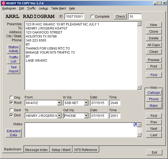Open the Radiogram menu
Viewport: 168px width, 159px height.
pos(9,8)
